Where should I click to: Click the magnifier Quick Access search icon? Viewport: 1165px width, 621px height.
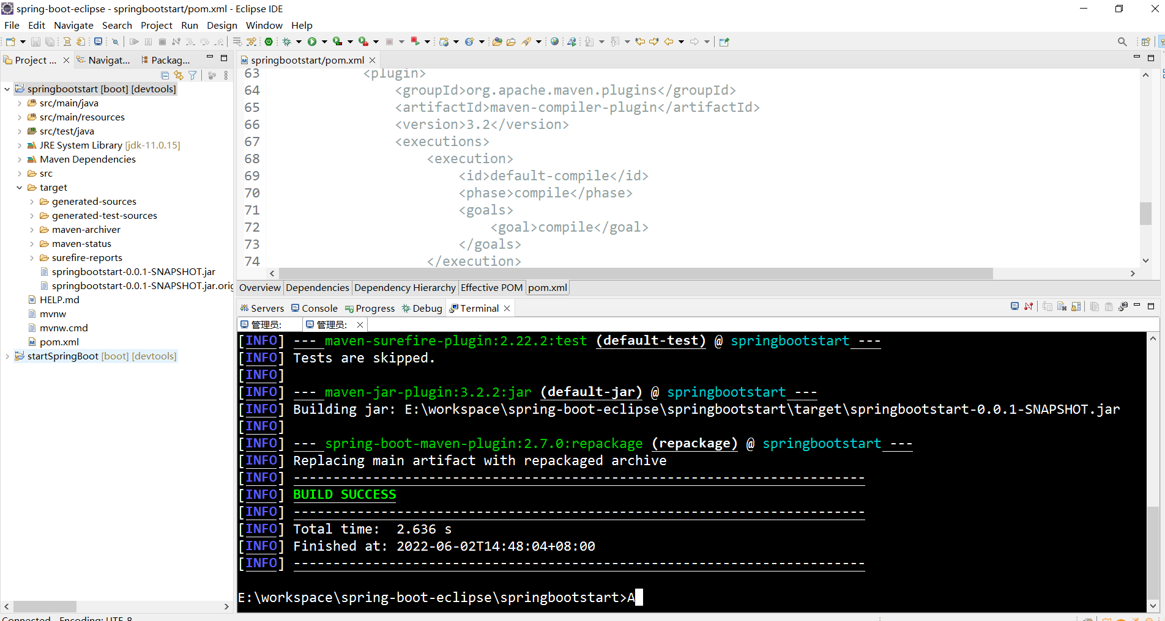pyautogui.click(x=1122, y=42)
